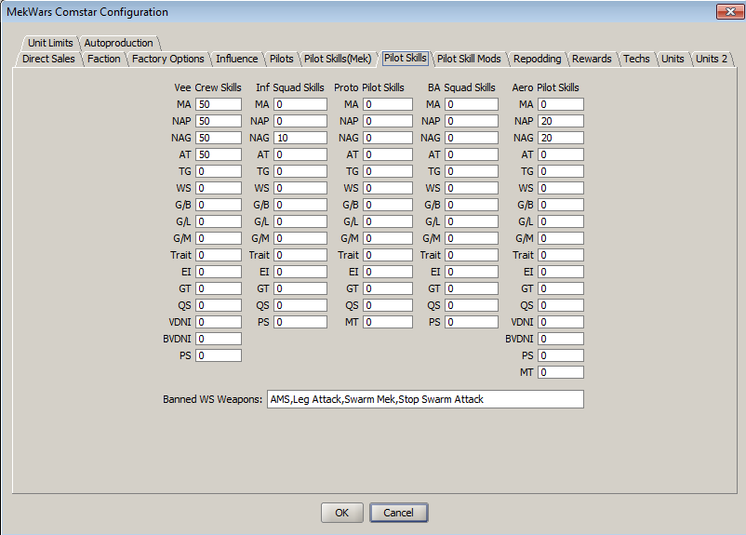
Task: Select the Inf Squad Skills NAG field
Action: coord(300,138)
